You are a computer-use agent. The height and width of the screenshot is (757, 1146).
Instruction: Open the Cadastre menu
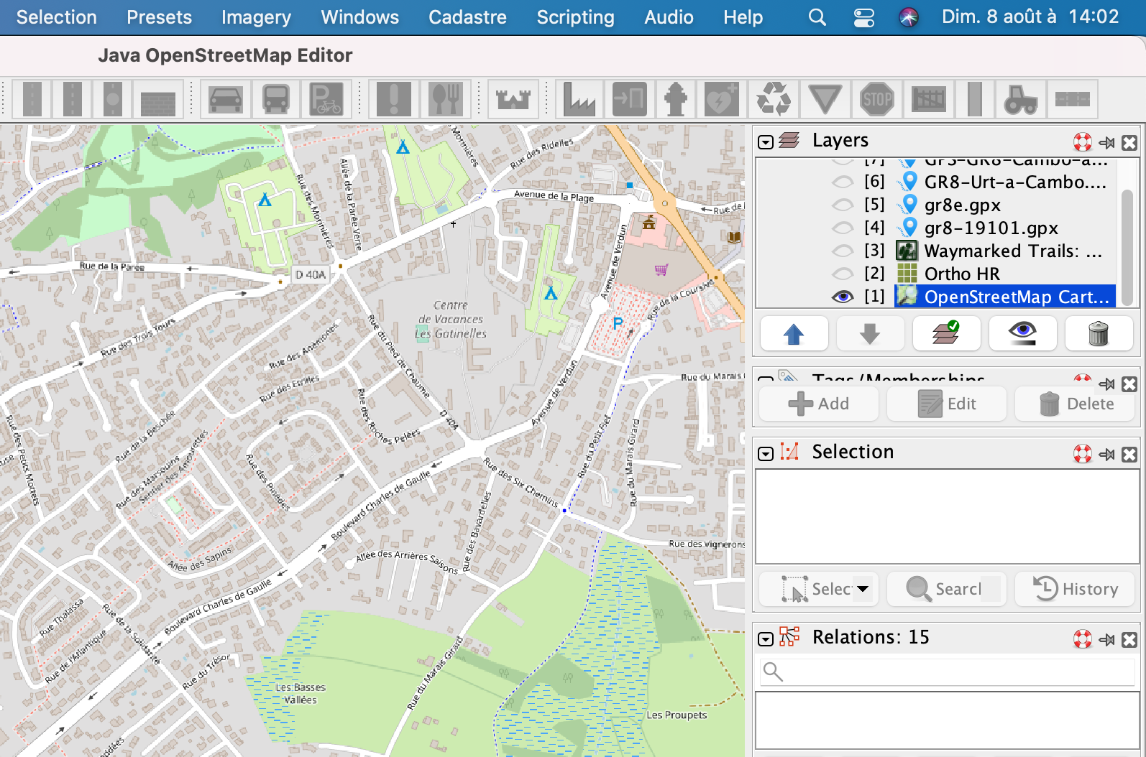[x=468, y=17]
